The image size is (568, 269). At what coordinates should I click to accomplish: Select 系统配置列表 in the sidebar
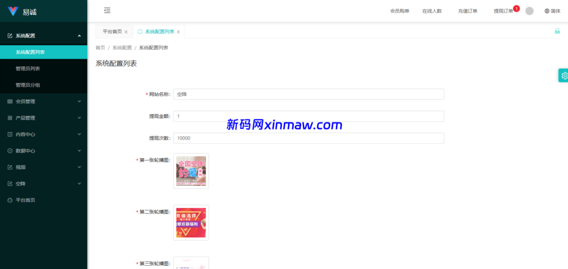(x=43, y=52)
